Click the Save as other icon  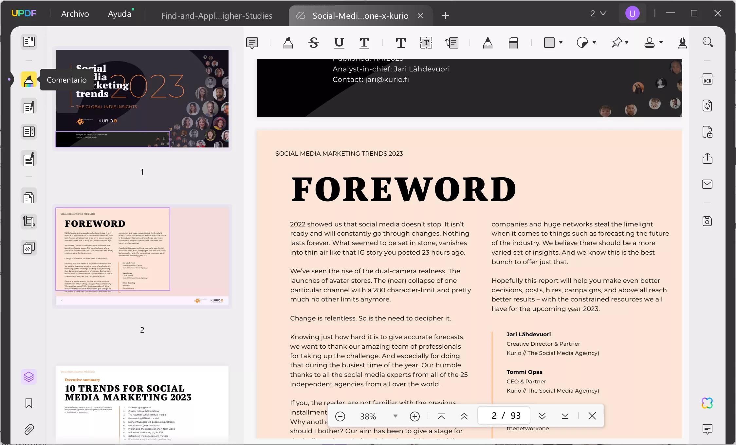pyautogui.click(x=708, y=221)
